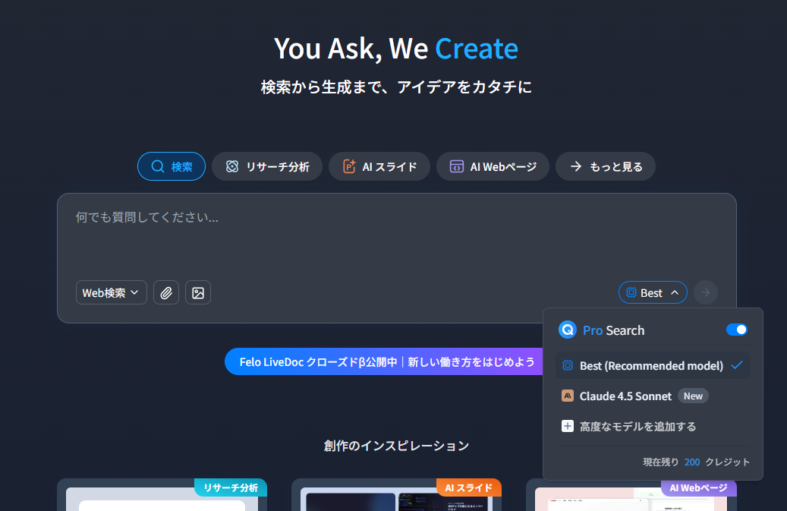Viewport: 787px width, 511px height.
Task: Click the Pro Search logo icon
Action: (568, 330)
